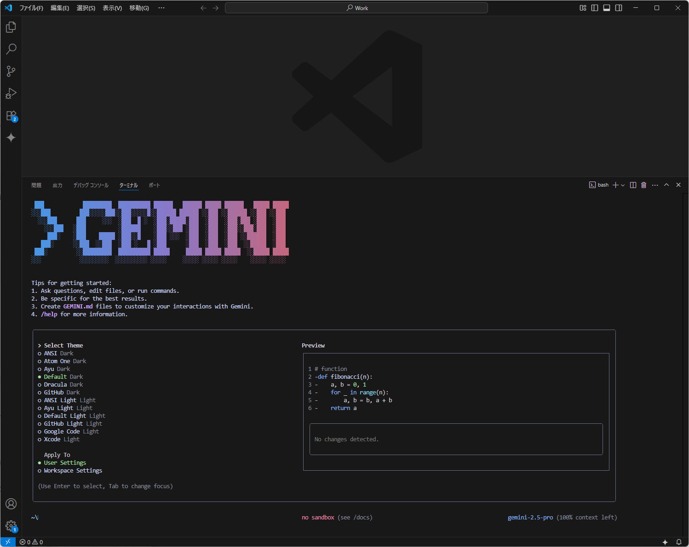
Task: Open the terminal panel more actions menu
Action: pyautogui.click(x=655, y=185)
